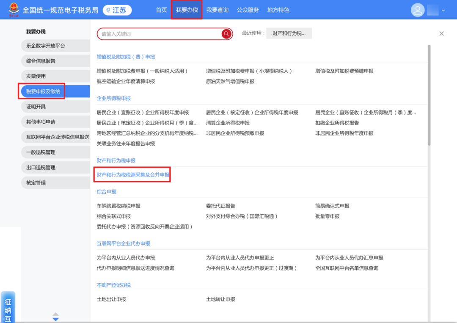Select 税费申报及缴纳 in sidebar
The height and width of the screenshot is (323, 457).
coord(56,91)
